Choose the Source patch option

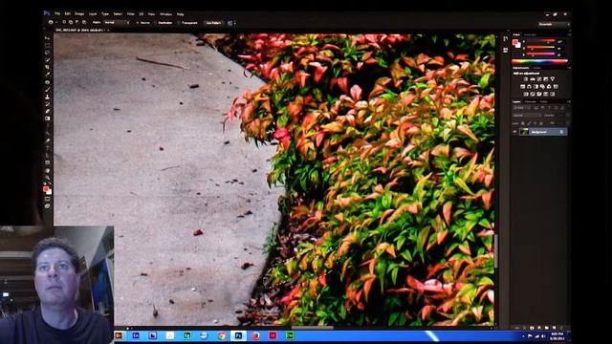[142, 23]
